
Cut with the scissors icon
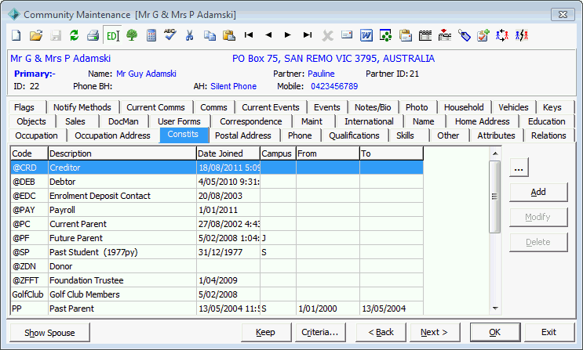(190, 35)
